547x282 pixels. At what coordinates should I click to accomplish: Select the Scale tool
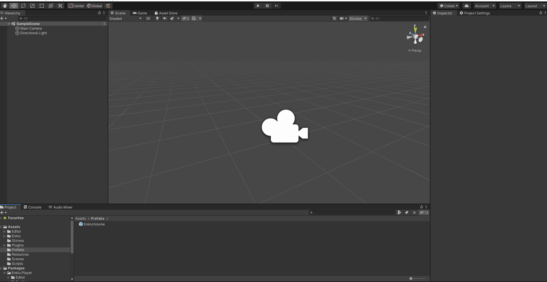pos(32,6)
